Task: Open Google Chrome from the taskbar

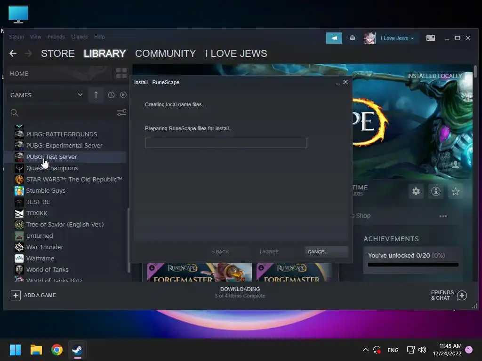Action: point(57,350)
